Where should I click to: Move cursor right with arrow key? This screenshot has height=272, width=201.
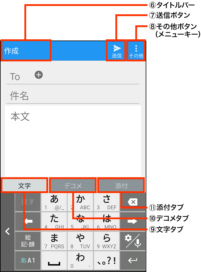pos(133,221)
